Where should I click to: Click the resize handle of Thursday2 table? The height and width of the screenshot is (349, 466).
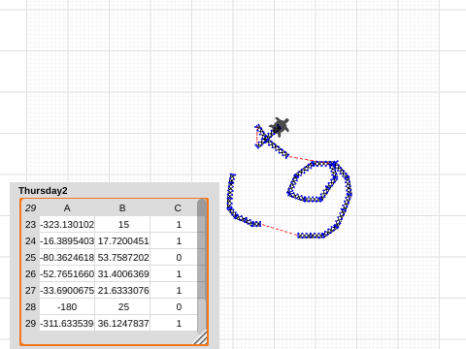(200, 337)
